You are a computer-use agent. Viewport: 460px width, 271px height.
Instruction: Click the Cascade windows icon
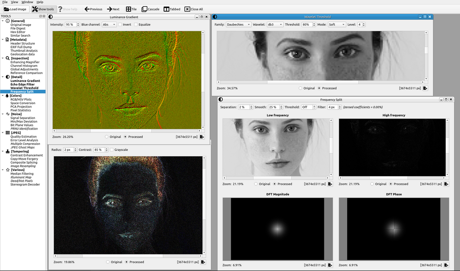coord(145,9)
